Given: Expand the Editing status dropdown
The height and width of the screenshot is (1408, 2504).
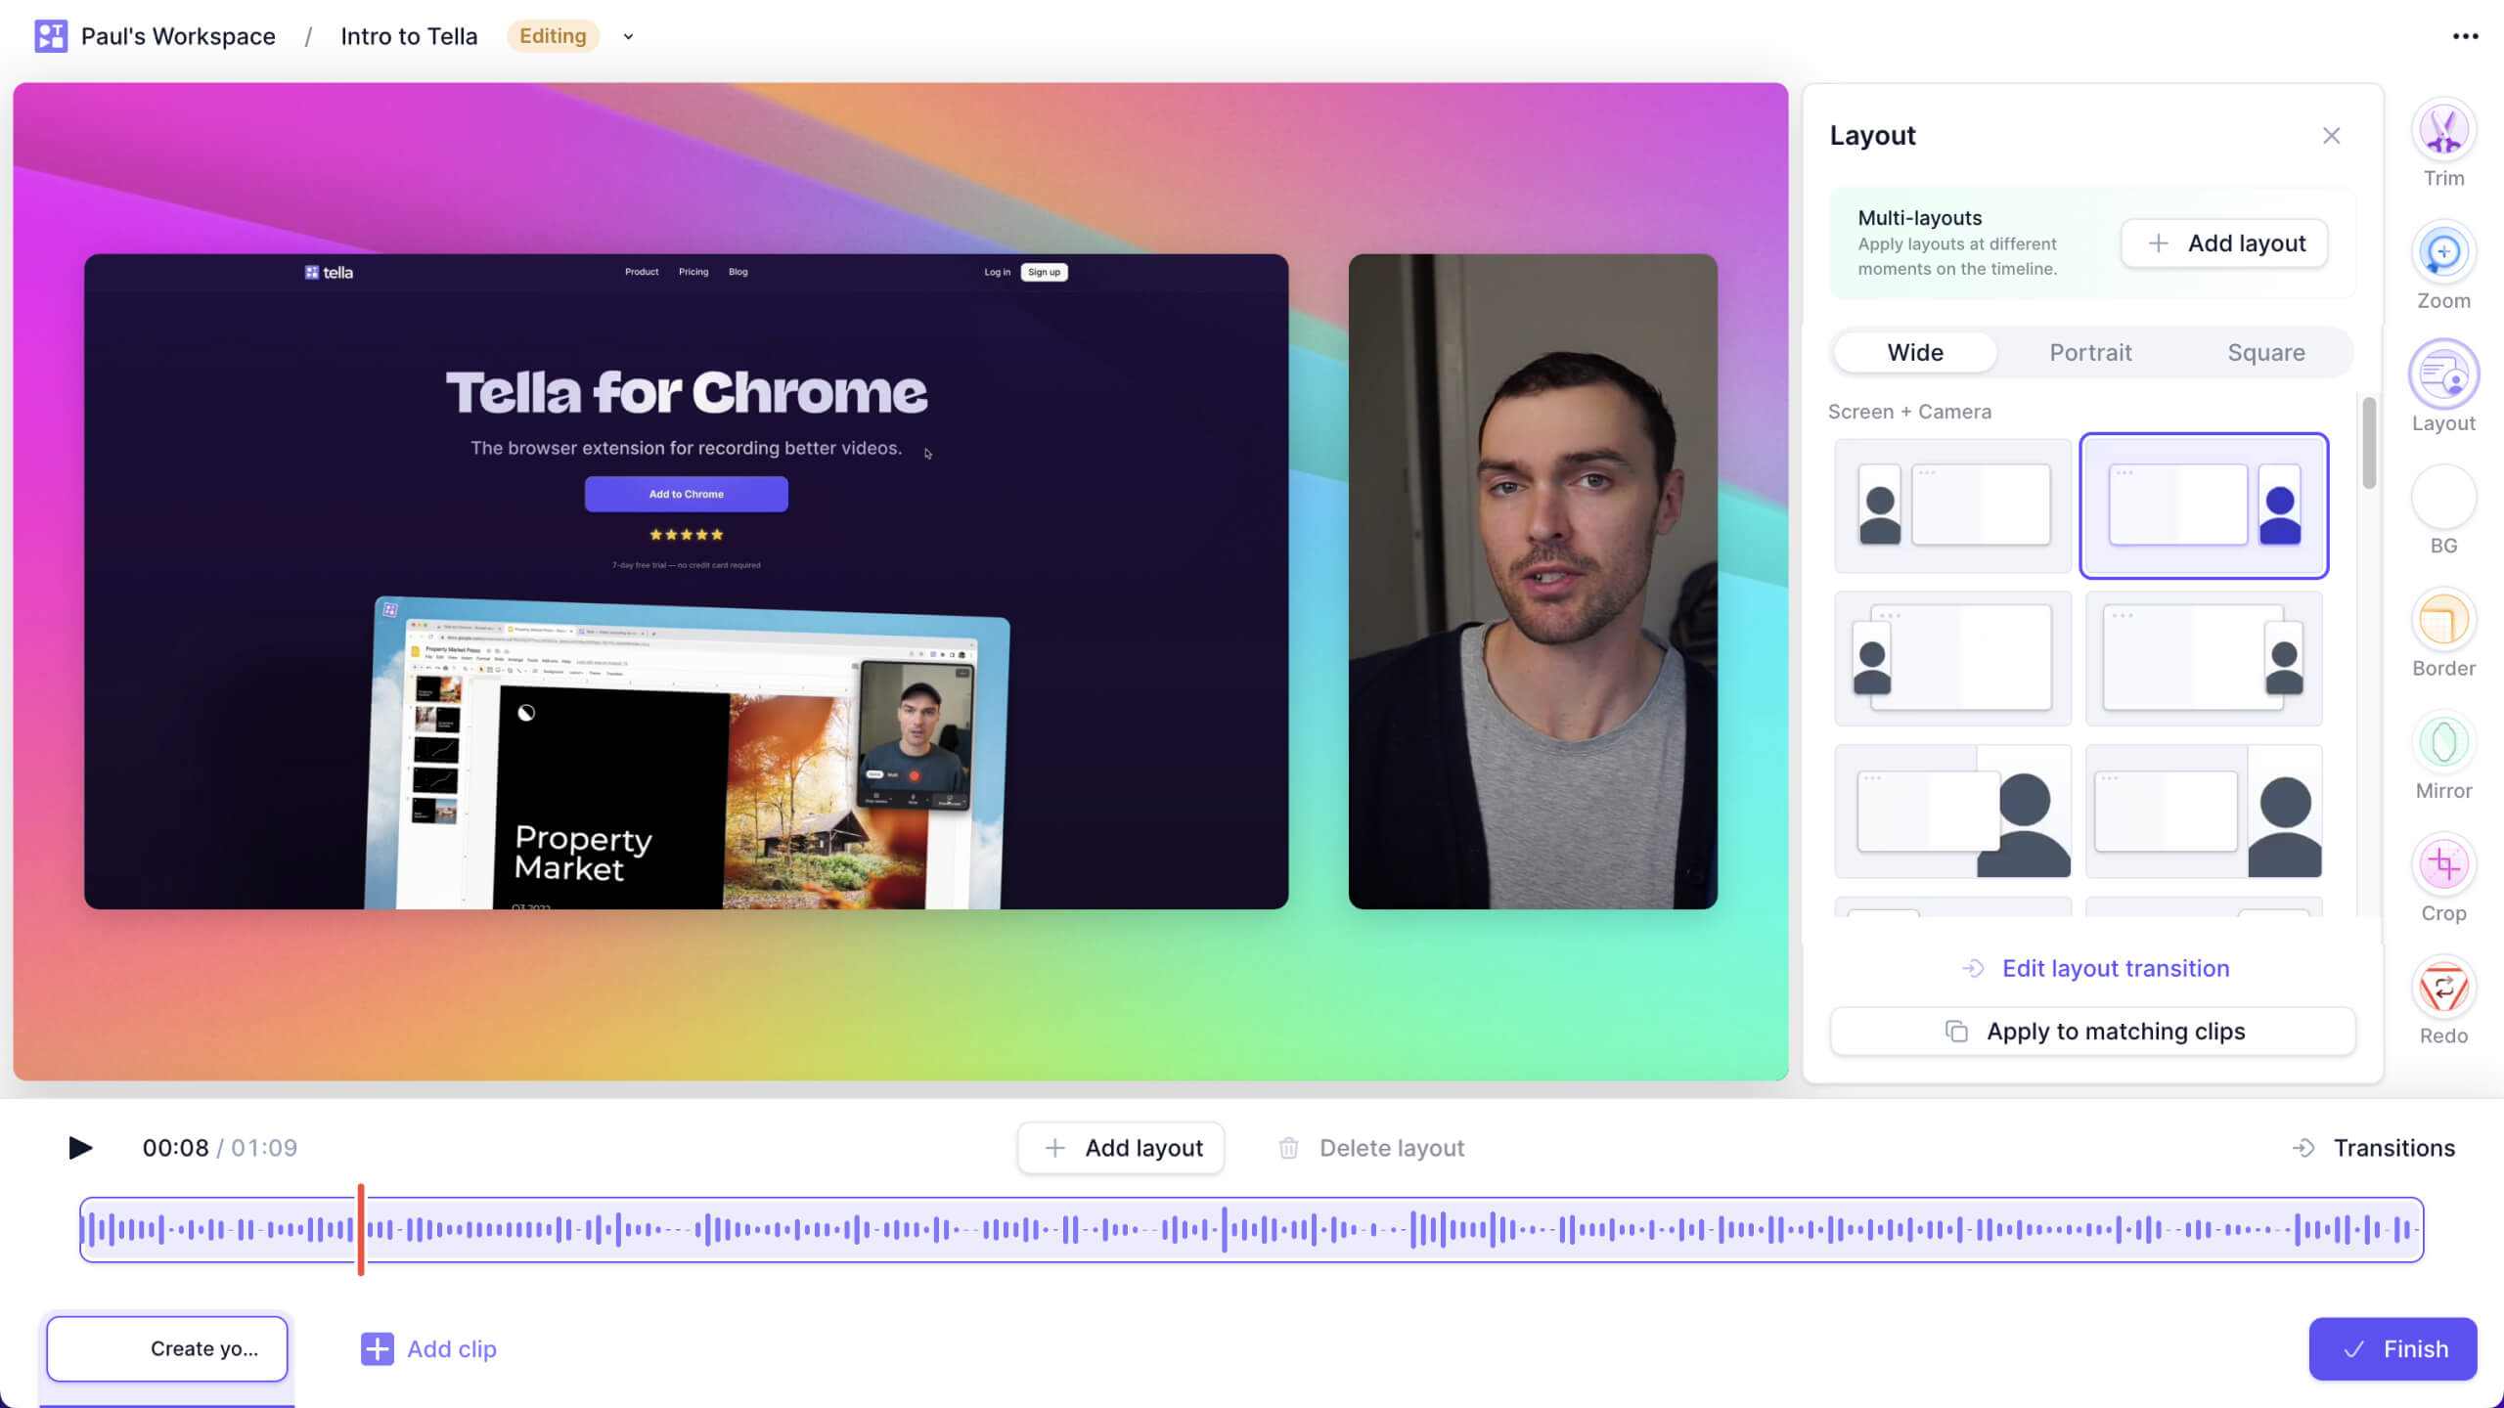Looking at the screenshot, I should 628,36.
